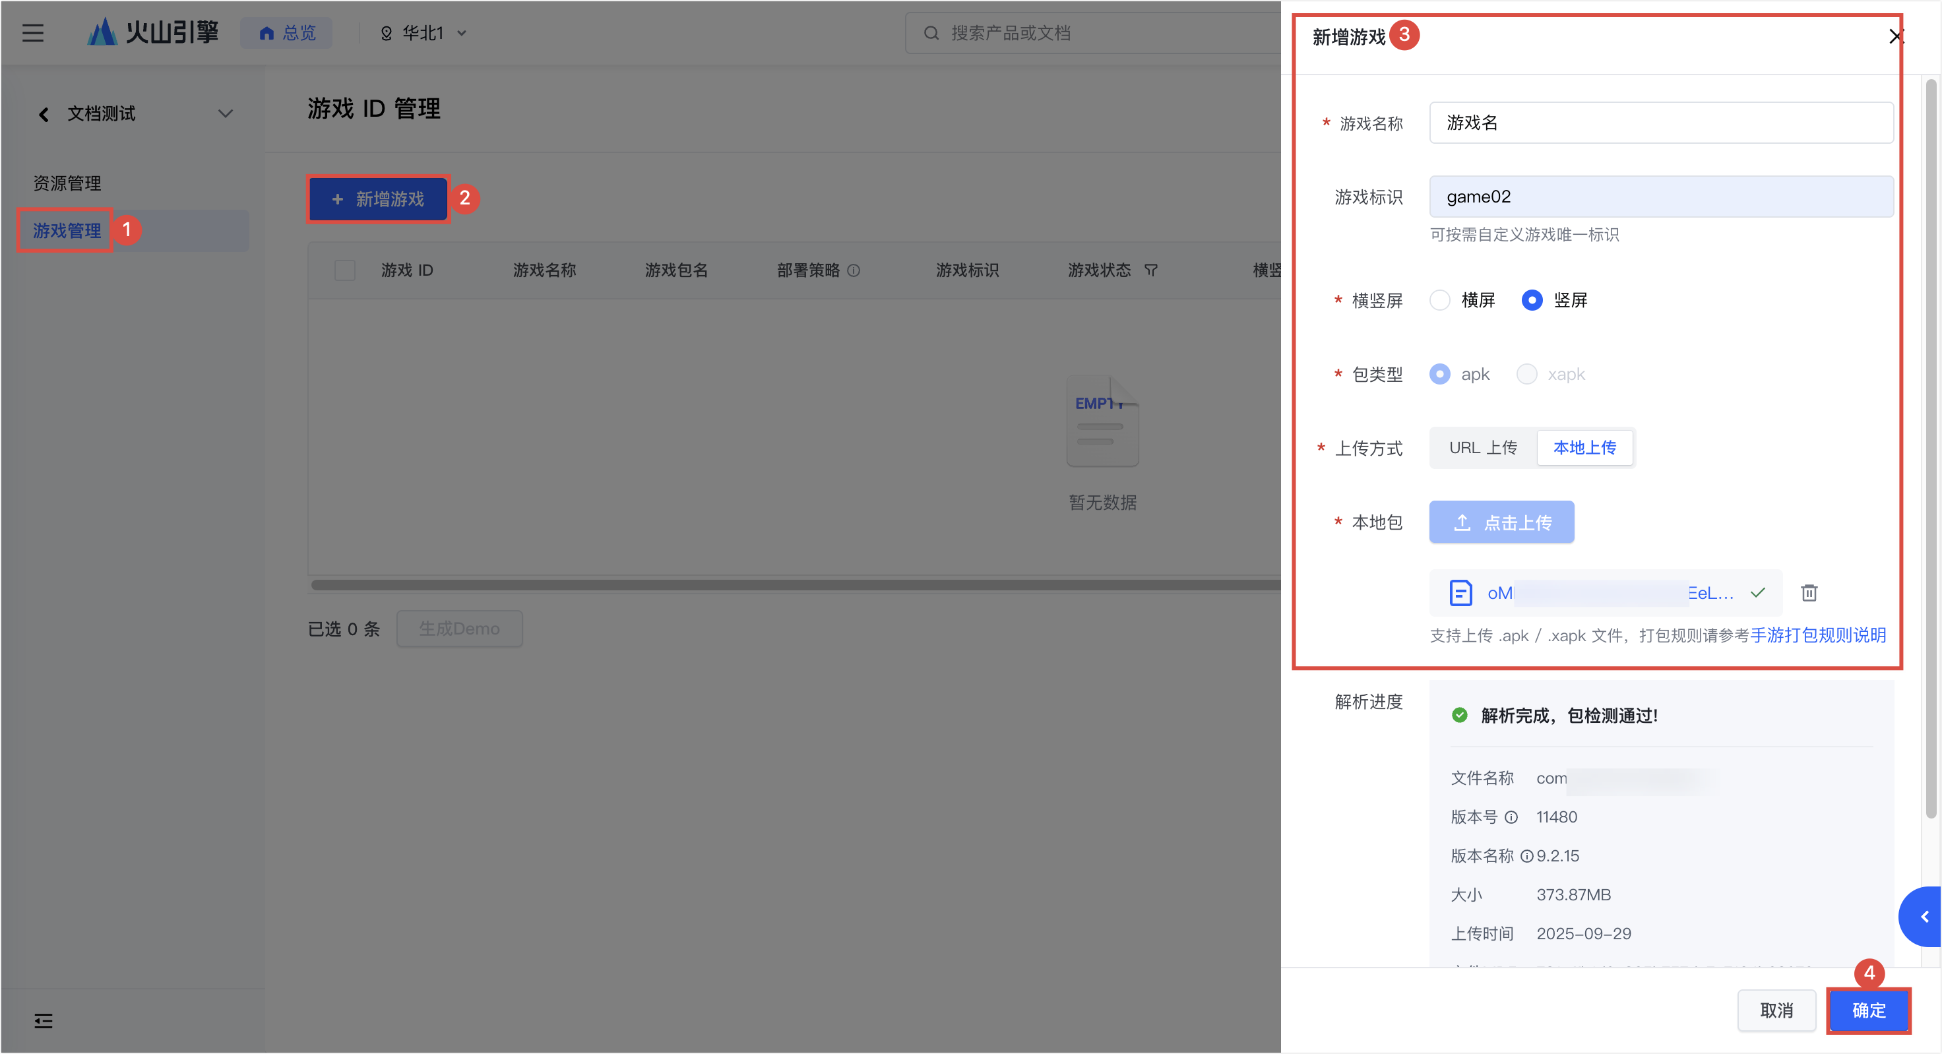Screen dimensions: 1942x1054
Task: Open the hamburger menu icon
Action: (x=32, y=33)
